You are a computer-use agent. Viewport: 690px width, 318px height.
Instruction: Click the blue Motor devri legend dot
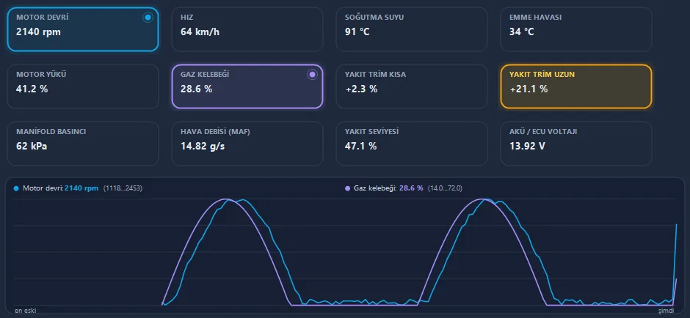pos(17,188)
